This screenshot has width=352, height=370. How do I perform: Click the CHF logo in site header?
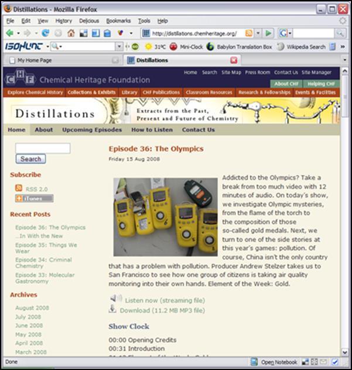20,77
